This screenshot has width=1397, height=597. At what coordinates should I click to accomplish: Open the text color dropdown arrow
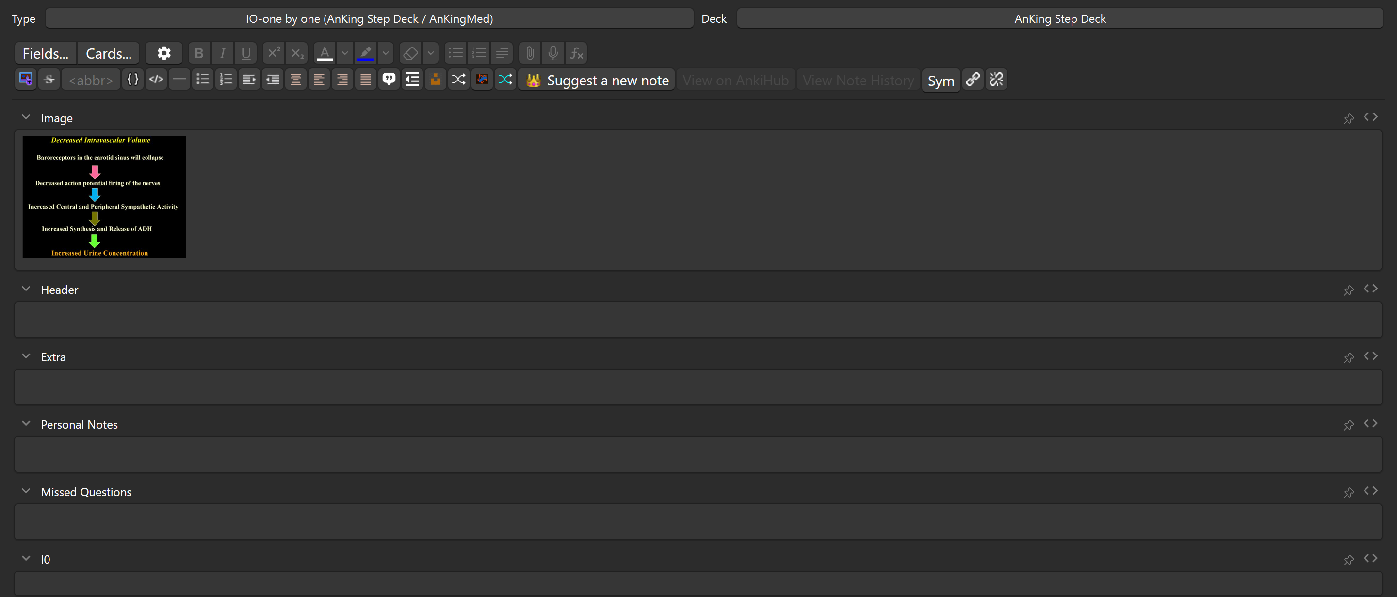click(345, 53)
